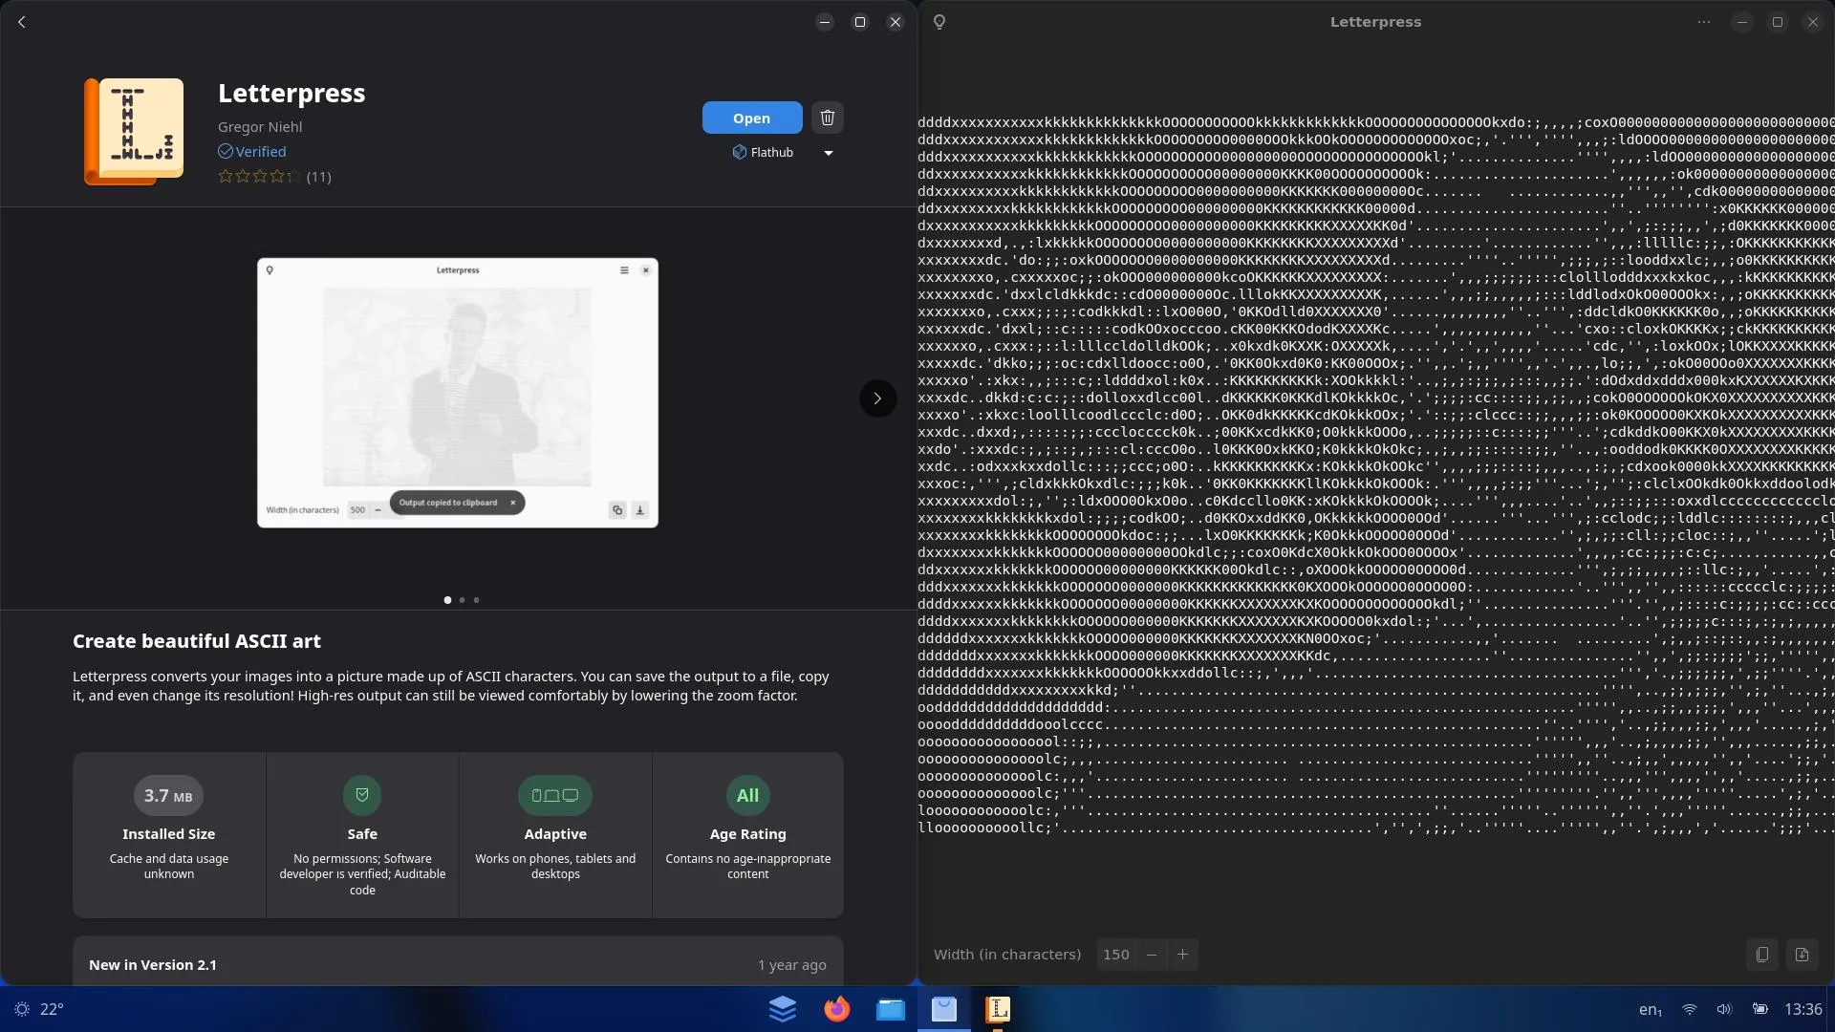Open the Letterpress application

click(x=752, y=118)
